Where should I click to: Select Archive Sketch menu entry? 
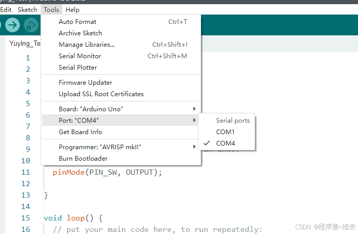click(x=121, y=33)
